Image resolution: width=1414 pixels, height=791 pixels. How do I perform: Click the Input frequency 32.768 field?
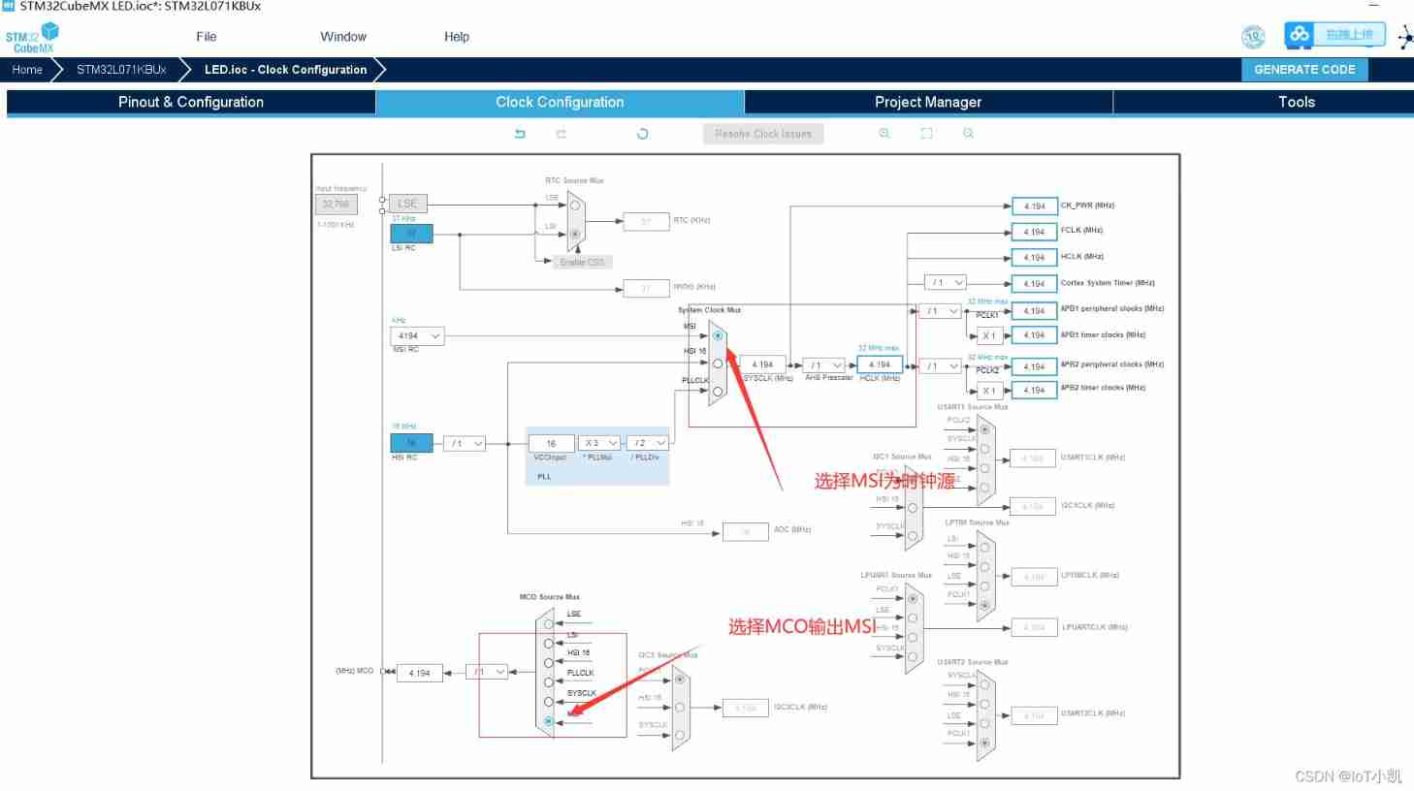point(336,205)
